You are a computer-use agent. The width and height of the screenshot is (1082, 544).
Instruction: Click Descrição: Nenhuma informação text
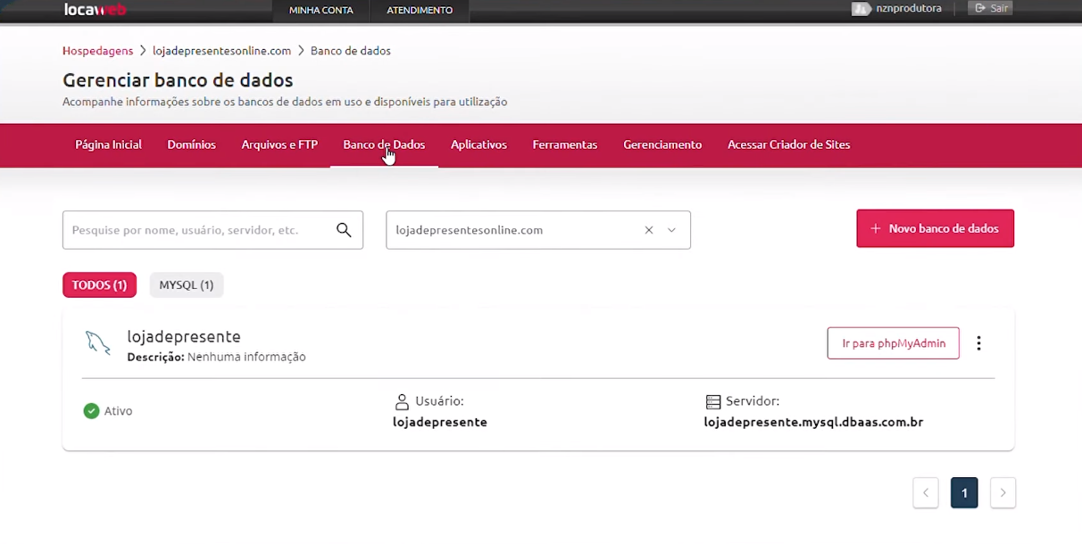[217, 357]
